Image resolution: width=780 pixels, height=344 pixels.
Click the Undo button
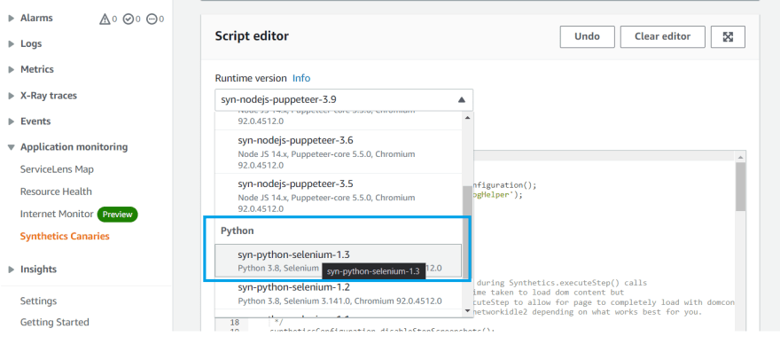pyautogui.click(x=587, y=37)
